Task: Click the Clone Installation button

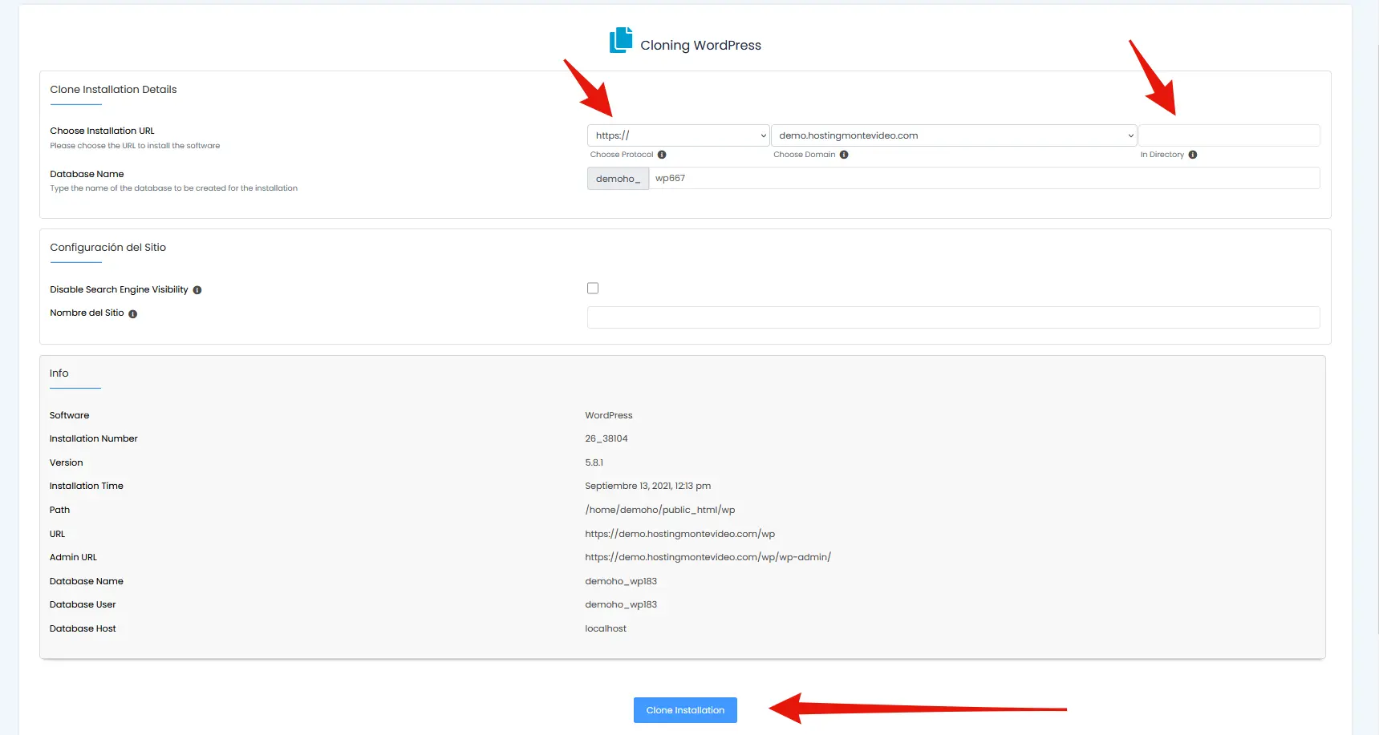Action: tap(685, 710)
